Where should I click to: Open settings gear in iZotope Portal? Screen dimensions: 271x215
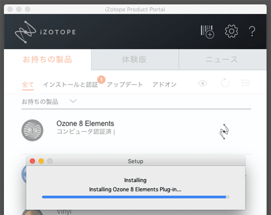click(231, 31)
